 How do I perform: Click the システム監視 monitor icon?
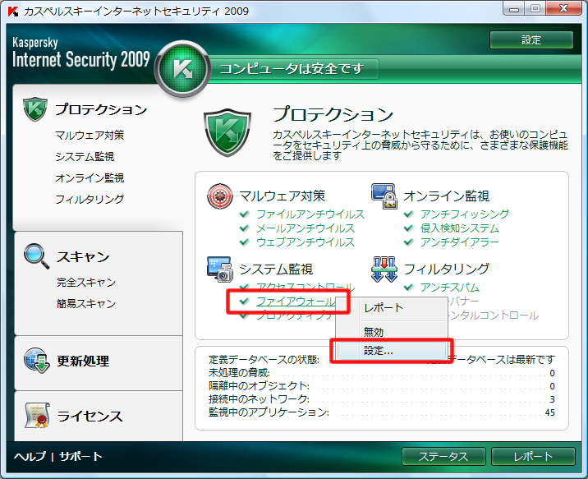point(219,269)
